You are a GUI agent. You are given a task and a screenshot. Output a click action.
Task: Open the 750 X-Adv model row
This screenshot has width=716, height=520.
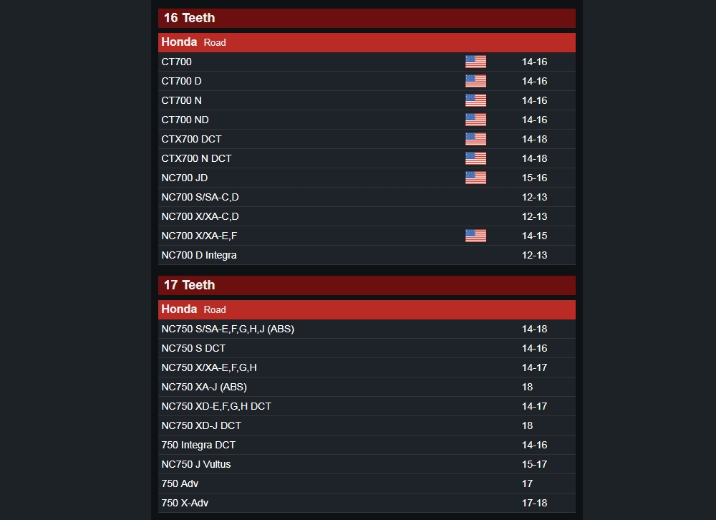coord(367,503)
